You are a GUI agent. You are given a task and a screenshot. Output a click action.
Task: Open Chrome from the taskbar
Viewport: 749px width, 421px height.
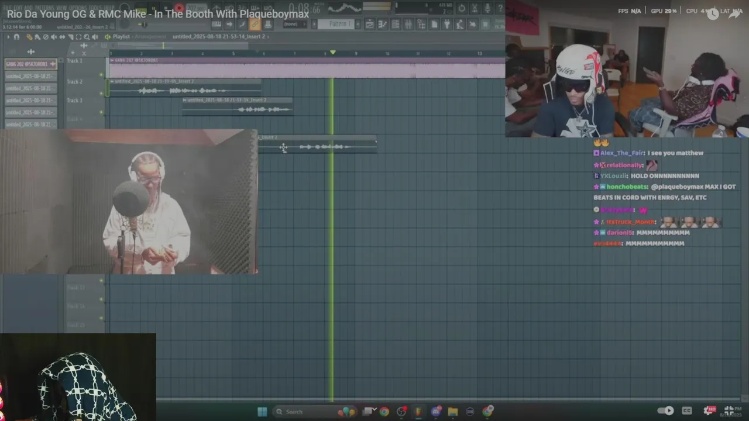point(384,412)
